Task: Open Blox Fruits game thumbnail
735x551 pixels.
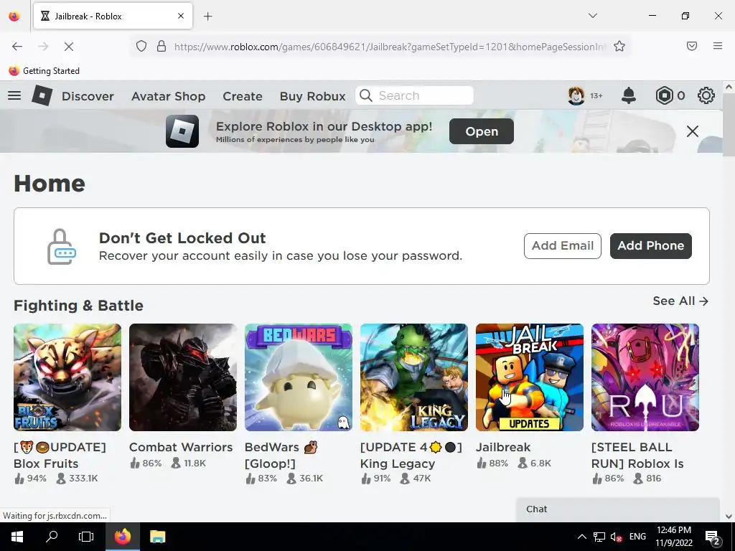Action: click(x=67, y=377)
